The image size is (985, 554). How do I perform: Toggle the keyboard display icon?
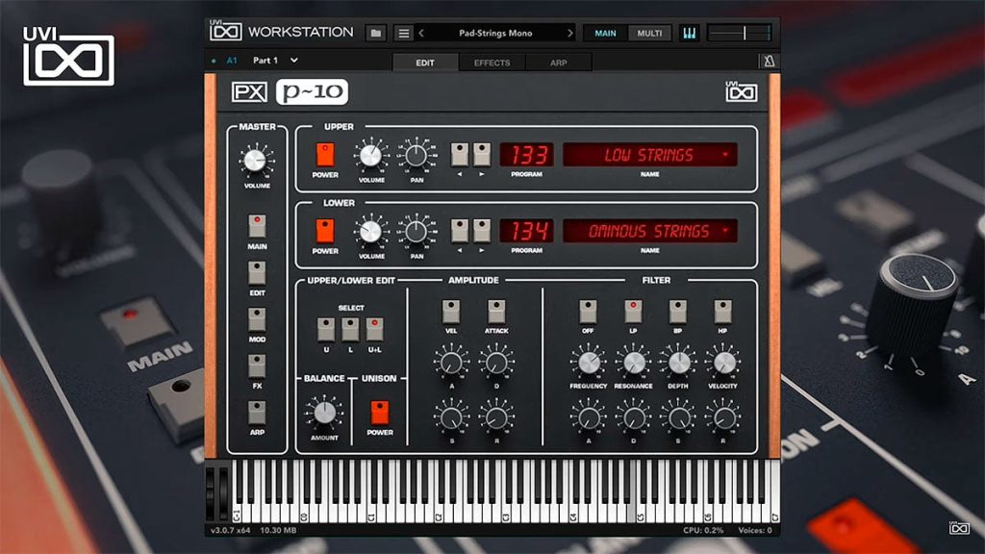(x=689, y=34)
